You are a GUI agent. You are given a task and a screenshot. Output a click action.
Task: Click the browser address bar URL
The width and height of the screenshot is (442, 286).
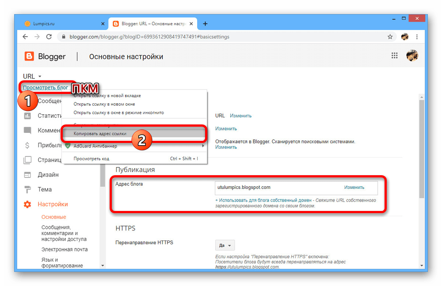pyautogui.click(x=149, y=37)
